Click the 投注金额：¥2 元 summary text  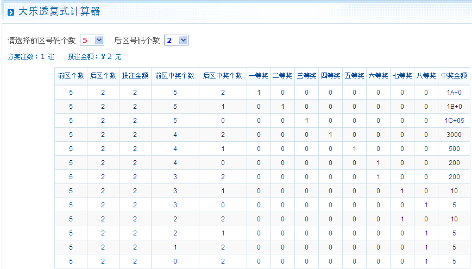point(95,57)
